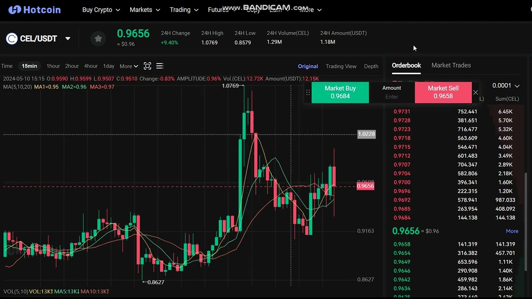Switch chart to 1hour interval
The image size is (532, 299).
53,66
